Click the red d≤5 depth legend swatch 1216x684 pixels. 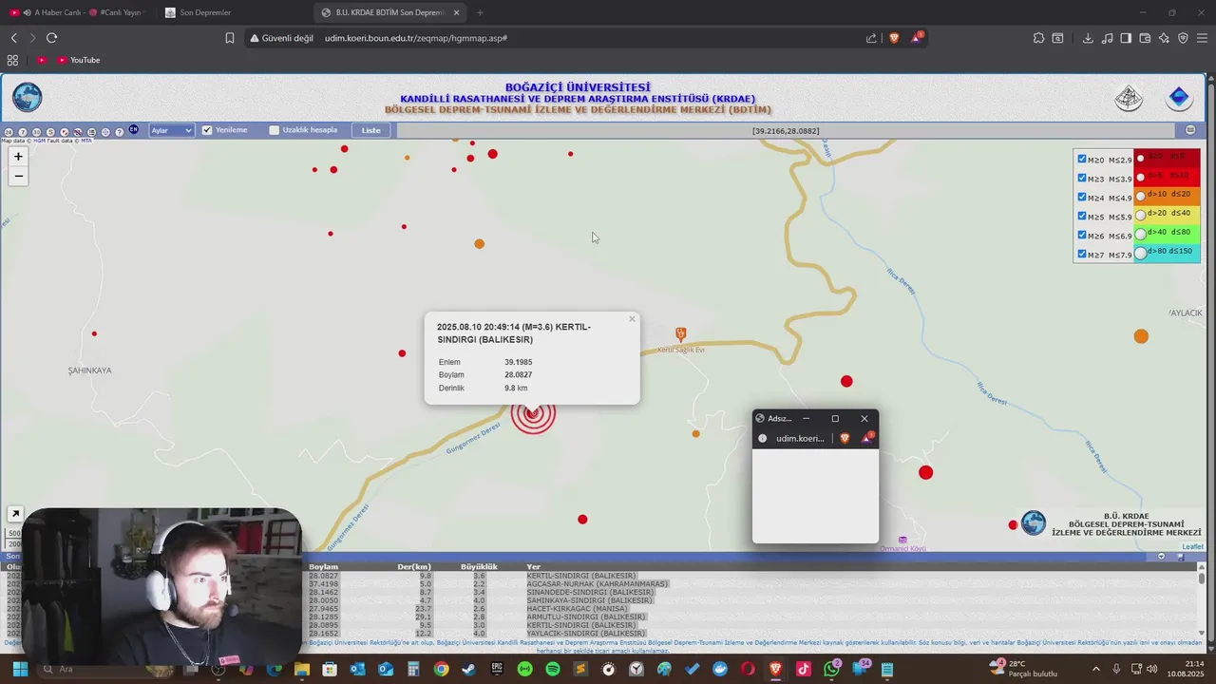click(1168, 157)
